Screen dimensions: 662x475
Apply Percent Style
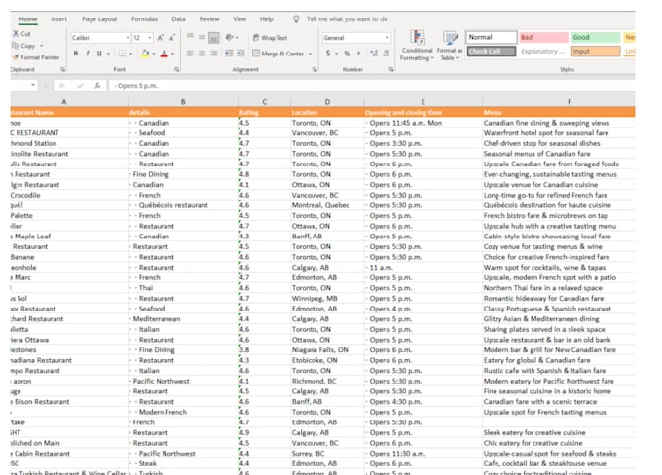point(347,54)
